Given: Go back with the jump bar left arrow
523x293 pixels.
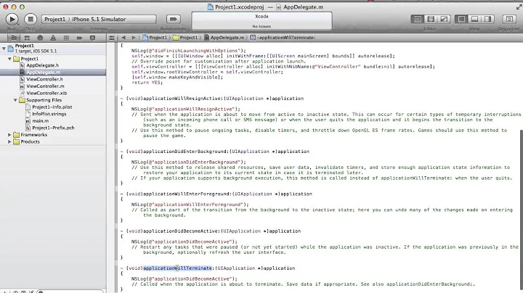Looking at the screenshot, I should pyautogui.click(x=123, y=38).
